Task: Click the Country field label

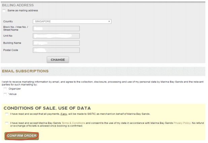Action: click(8, 21)
